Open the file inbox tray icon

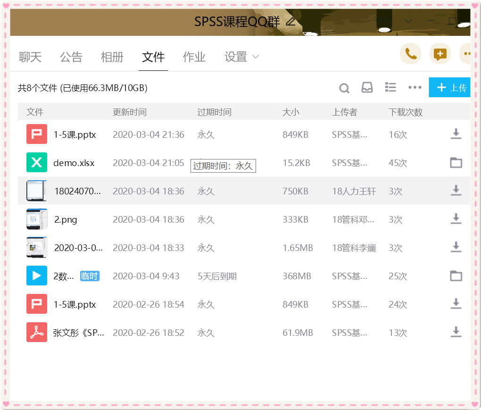point(367,87)
